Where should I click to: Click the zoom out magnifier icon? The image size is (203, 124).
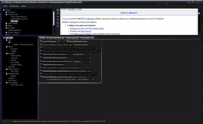(58, 26)
